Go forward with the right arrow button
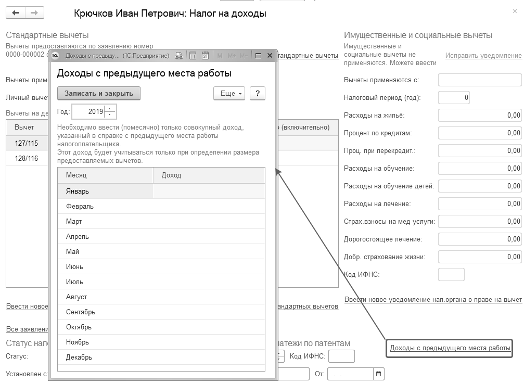 [34, 13]
